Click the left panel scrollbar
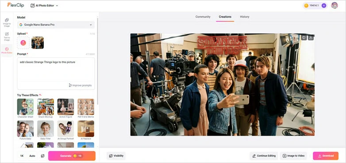Screen dimensions: 346x163 (x=98, y=62)
